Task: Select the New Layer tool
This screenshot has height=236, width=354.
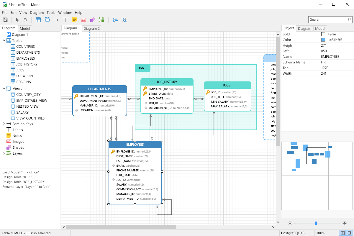Action: (x=101, y=20)
